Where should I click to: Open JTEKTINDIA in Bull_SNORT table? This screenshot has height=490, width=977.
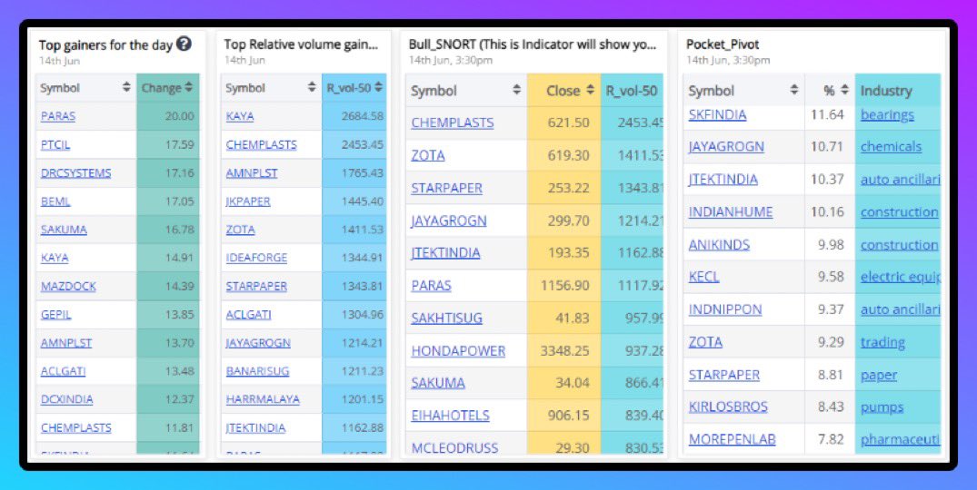coord(445,253)
